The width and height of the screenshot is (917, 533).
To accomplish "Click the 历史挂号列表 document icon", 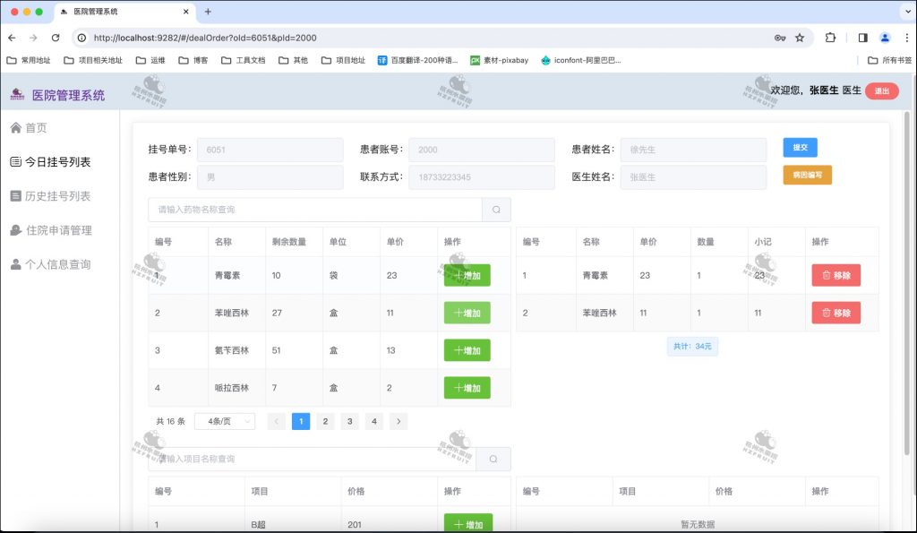I will pyautogui.click(x=18, y=195).
